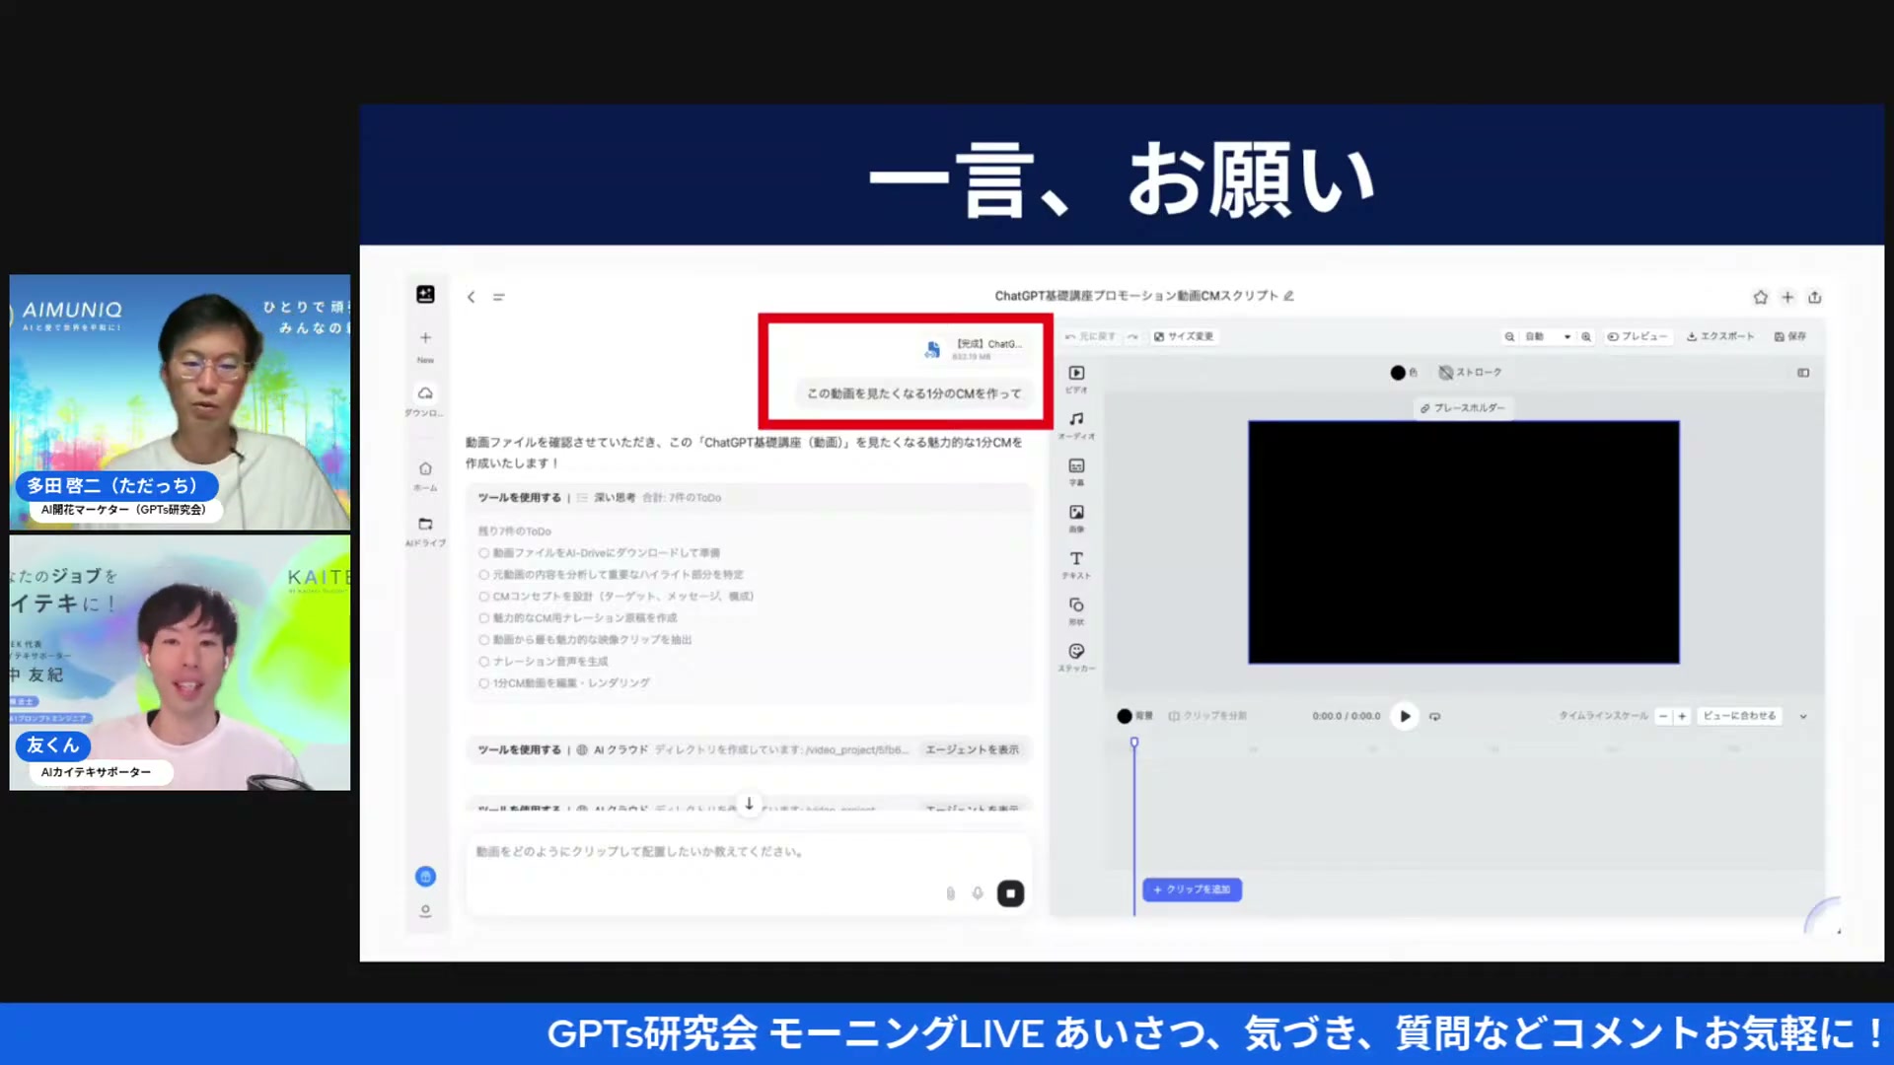Increase the timeline scale with the plus button
The width and height of the screenshot is (1894, 1065).
click(x=1682, y=716)
